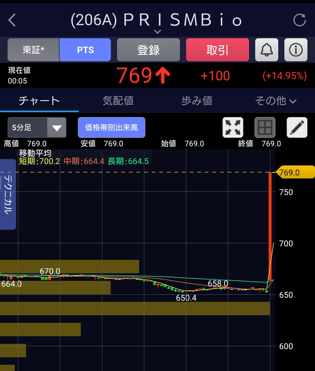The width and height of the screenshot is (315, 371).
Task: Open the chart drawing pencil tool
Action: click(x=297, y=127)
